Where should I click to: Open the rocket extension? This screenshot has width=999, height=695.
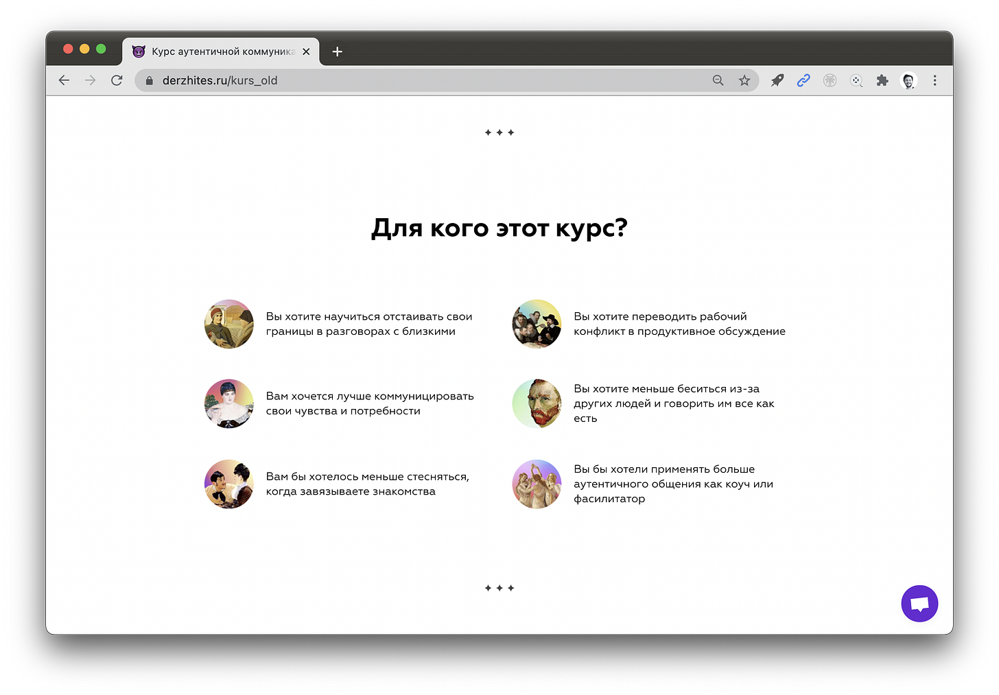point(777,80)
